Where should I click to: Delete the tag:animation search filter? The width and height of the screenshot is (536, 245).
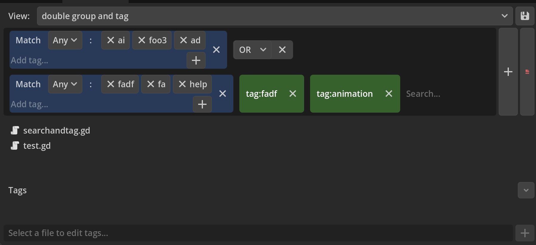389,94
